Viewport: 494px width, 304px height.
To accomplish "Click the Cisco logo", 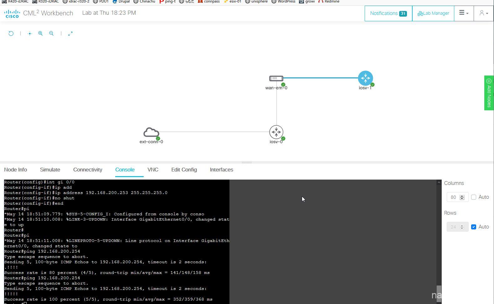I will coord(12,14).
